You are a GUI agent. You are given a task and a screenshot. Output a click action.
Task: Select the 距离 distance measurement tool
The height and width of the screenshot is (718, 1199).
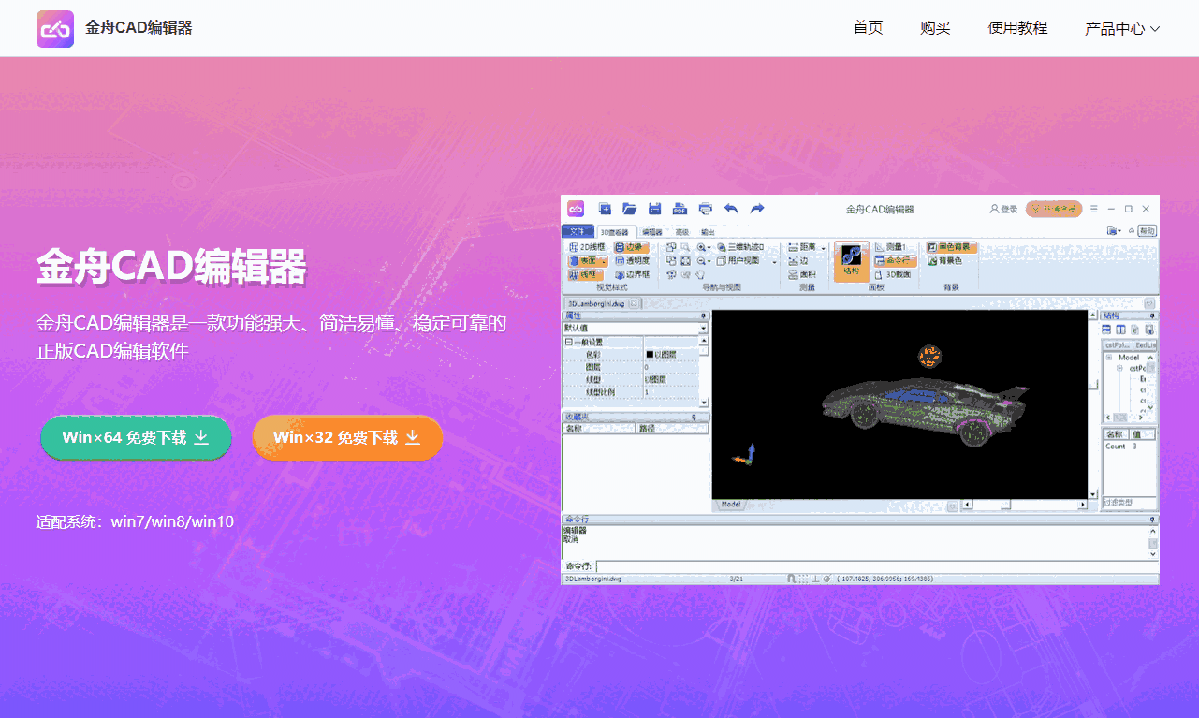pos(806,247)
